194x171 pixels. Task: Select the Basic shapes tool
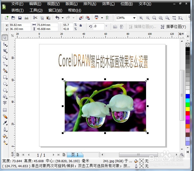point(5,96)
